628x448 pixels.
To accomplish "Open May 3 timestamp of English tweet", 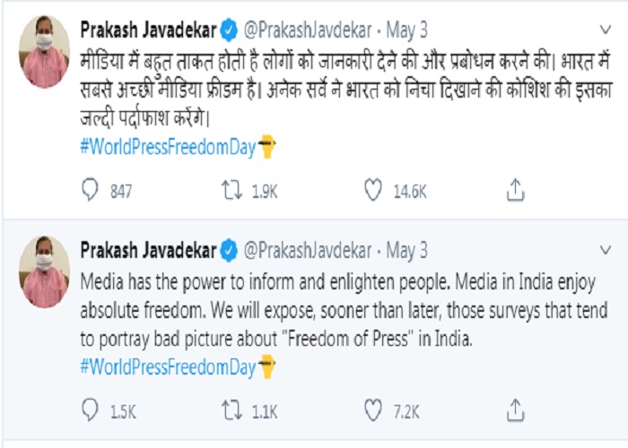I will (x=409, y=250).
